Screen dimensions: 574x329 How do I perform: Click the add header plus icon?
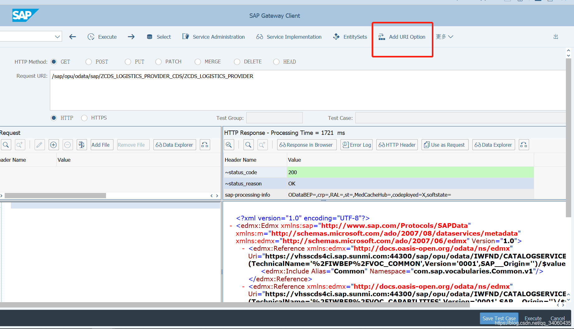tap(54, 145)
